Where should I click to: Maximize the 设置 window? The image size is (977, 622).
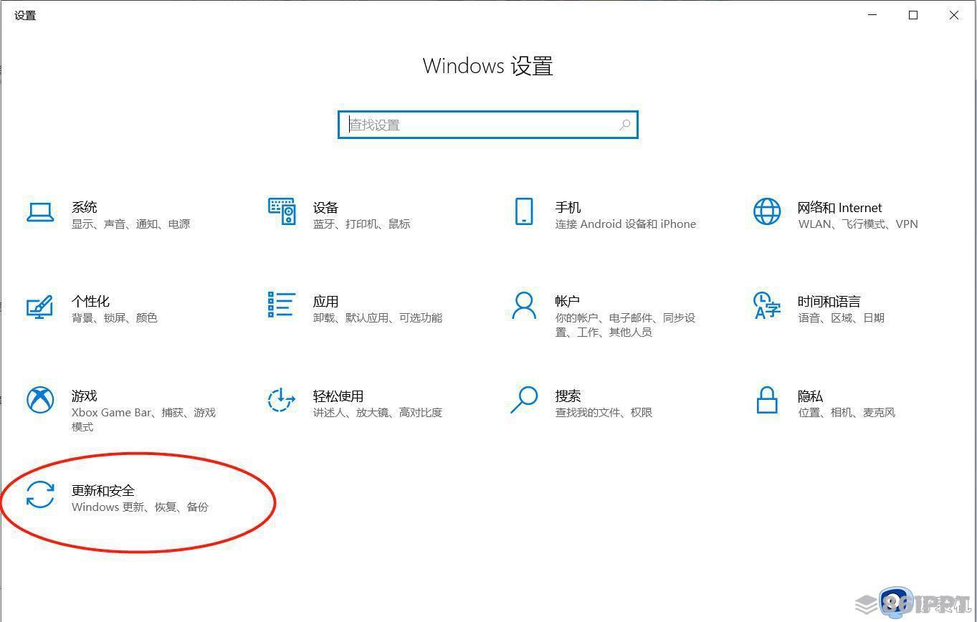point(913,15)
